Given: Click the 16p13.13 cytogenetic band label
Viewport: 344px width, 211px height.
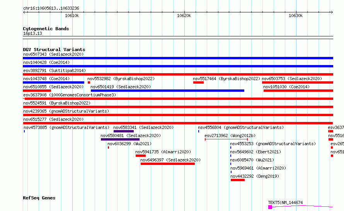Looking at the screenshot, I should (x=32, y=33).
